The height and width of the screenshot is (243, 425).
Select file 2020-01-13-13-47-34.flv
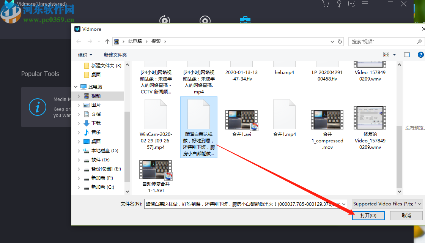(x=241, y=71)
